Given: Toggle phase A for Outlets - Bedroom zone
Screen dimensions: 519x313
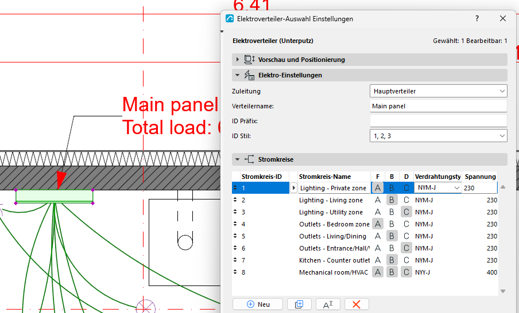Looking at the screenshot, I should pyautogui.click(x=378, y=224).
